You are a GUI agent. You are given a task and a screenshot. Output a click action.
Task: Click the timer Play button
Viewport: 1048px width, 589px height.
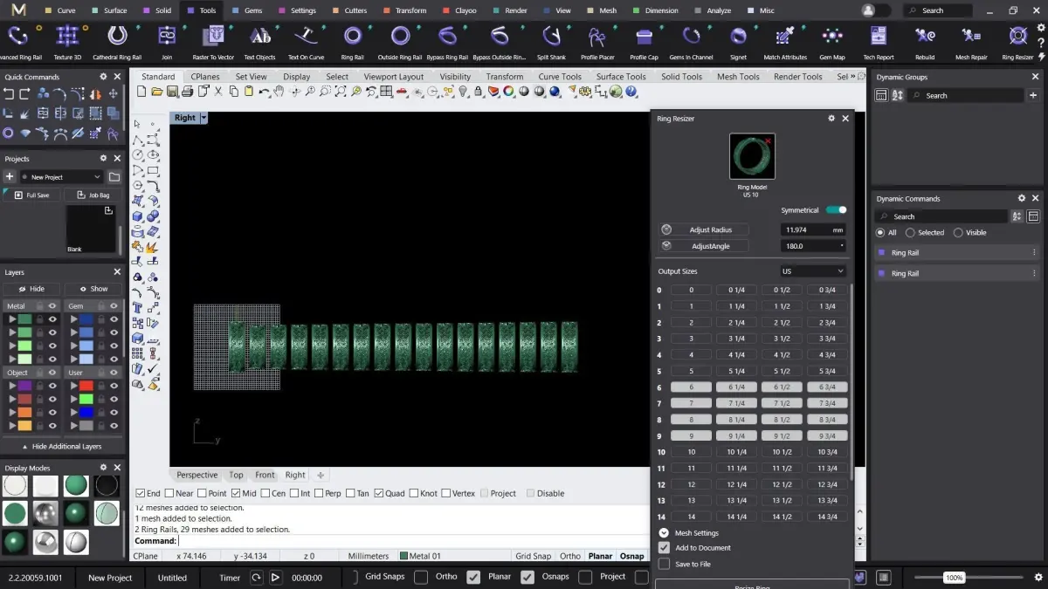275,577
